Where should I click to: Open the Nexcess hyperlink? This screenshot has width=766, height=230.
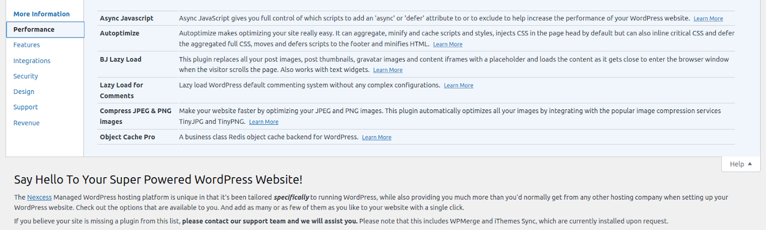[40, 197]
